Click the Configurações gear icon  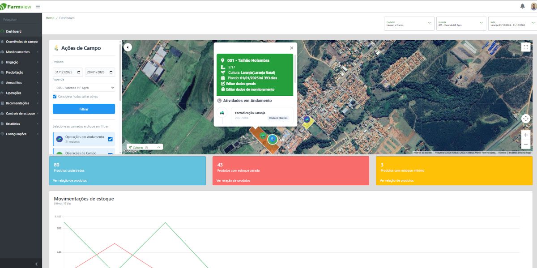(x=3, y=134)
